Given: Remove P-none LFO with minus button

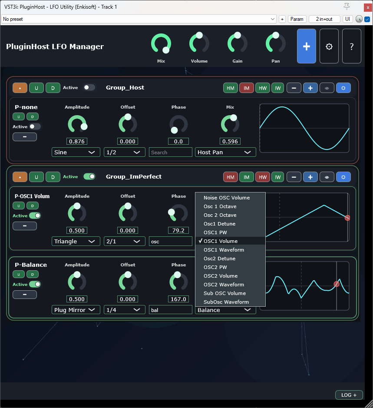Looking at the screenshot, I should pos(25,137).
